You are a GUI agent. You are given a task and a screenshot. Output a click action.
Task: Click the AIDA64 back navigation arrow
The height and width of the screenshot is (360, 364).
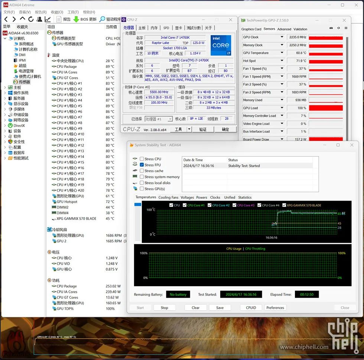[6, 19]
